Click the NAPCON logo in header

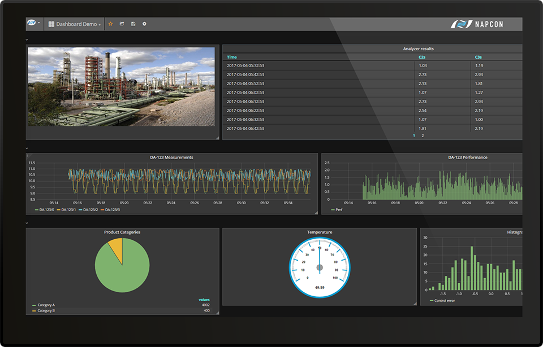tap(477, 24)
